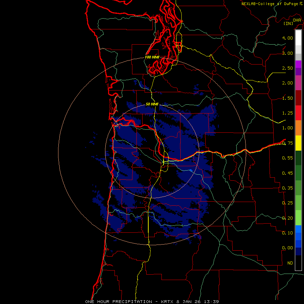Click the 4.00 legend value
This screenshot has height=304, width=304.
(x=287, y=38)
